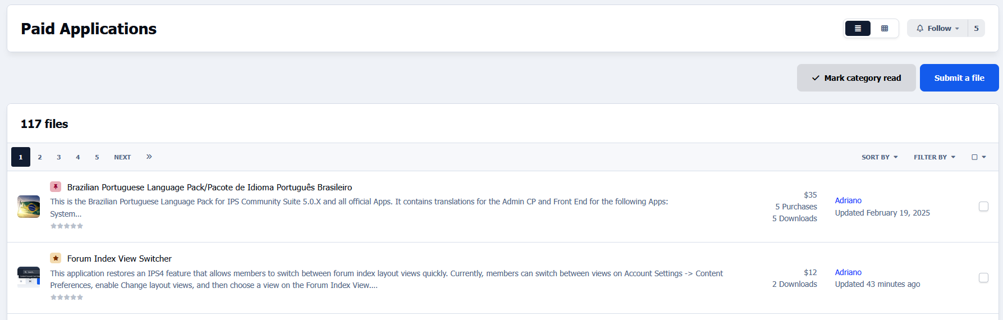The width and height of the screenshot is (1003, 320).
Task: Expand the Sort By menu
Action: point(880,157)
